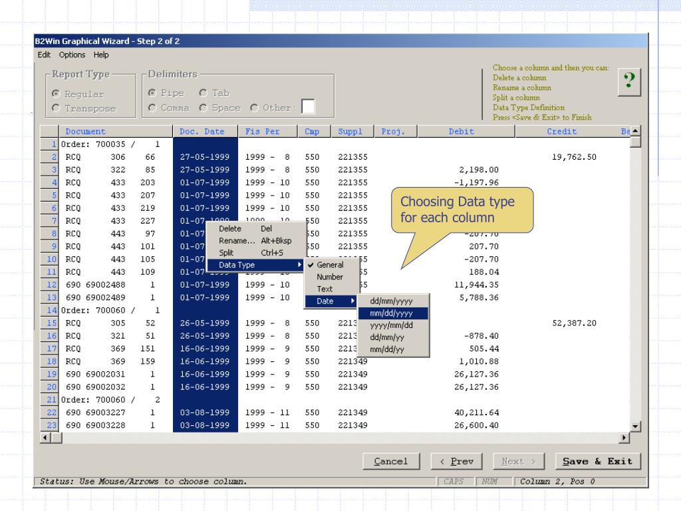Click the disabled Next button
The width and height of the screenshot is (681, 511).
[518, 462]
